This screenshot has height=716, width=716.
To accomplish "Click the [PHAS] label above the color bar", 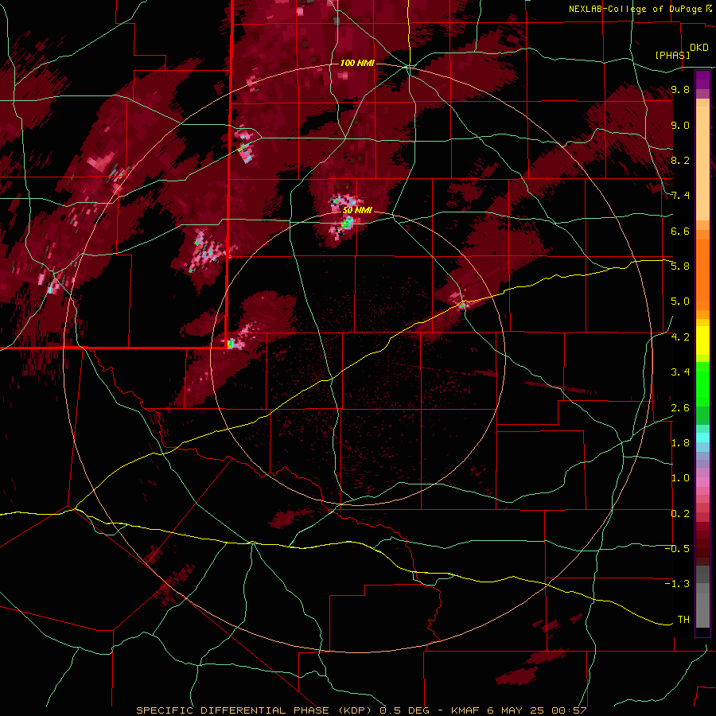I will point(672,55).
